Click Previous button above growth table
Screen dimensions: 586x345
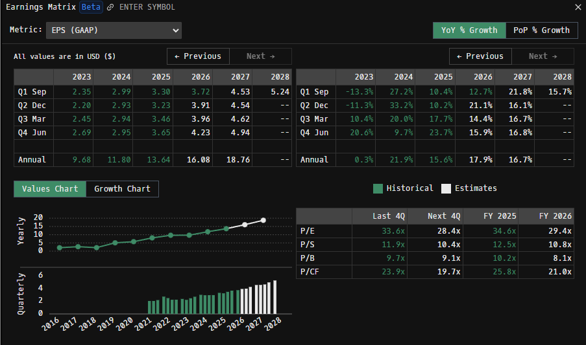[x=479, y=56]
